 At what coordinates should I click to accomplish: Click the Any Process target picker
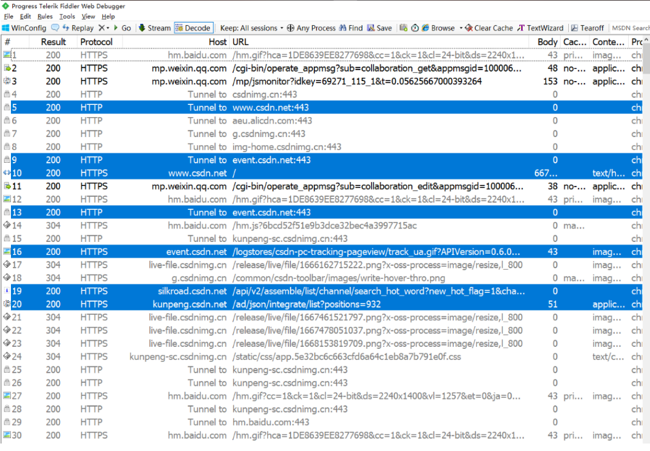tap(311, 28)
